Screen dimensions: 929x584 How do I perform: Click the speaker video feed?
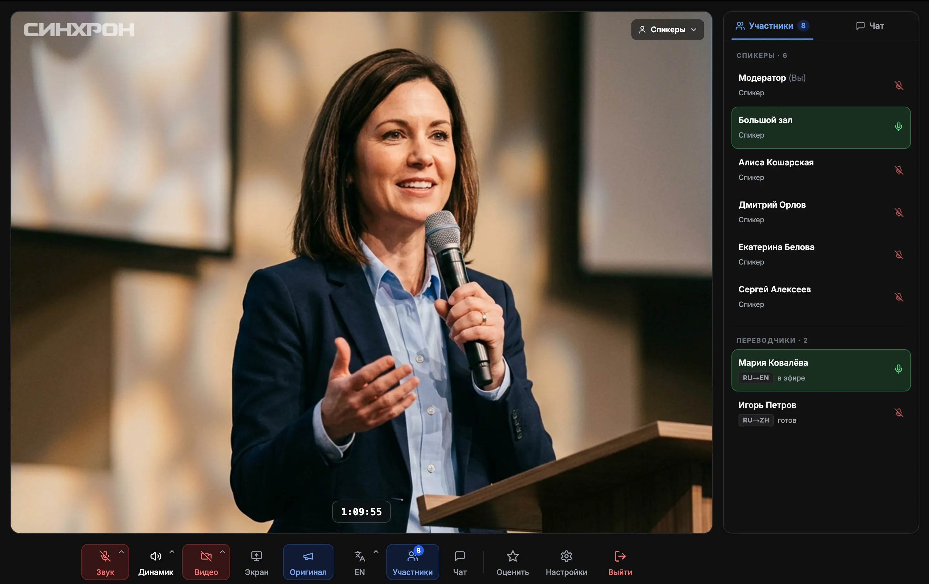pyautogui.click(x=361, y=272)
